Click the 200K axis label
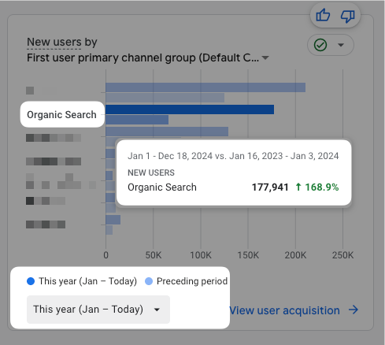The height and width of the screenshot is (345, 385). pos(295,255)
